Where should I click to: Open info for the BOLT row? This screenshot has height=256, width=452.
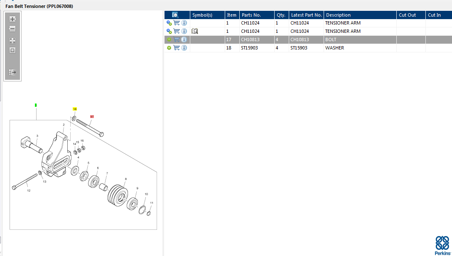184,39
